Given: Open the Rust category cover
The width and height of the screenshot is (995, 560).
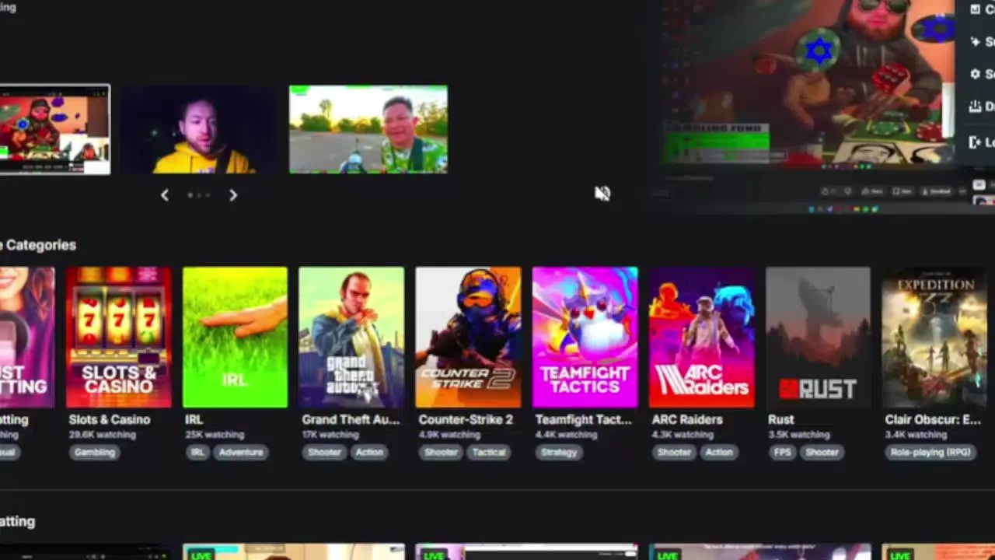Looking at the screenshot, I should (x=818, y=338).
